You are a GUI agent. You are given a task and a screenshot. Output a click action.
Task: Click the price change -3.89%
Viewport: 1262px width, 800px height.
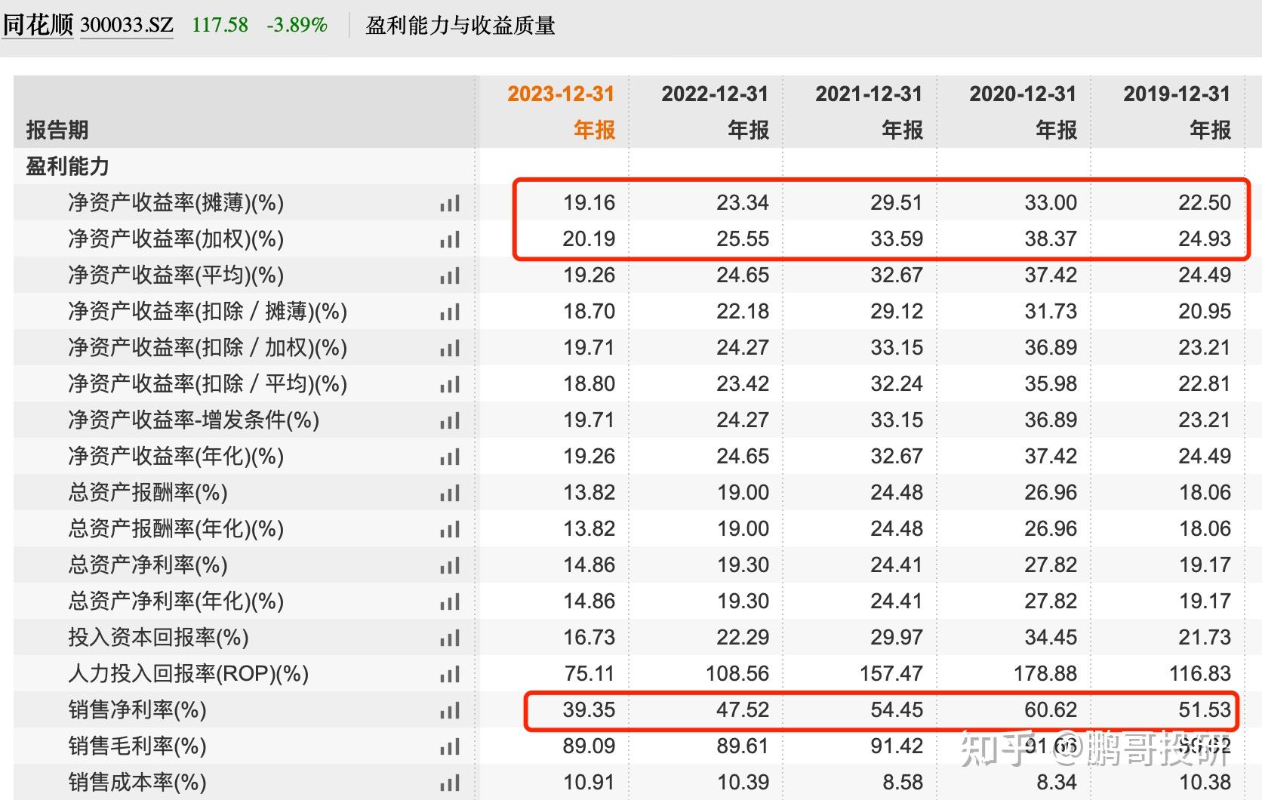point(297,25)
